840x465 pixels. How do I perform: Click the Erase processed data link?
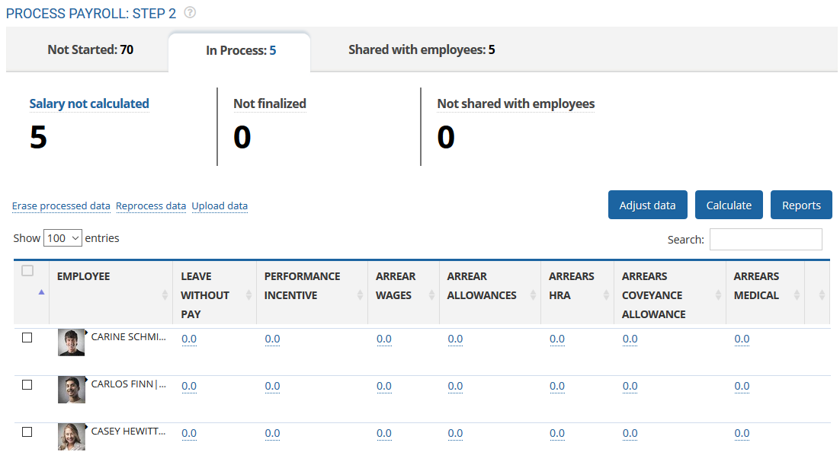(61, 205)
